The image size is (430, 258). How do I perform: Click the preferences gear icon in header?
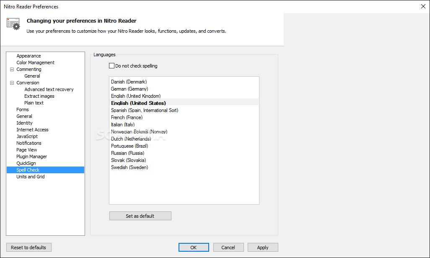click(x=13, y=23)
